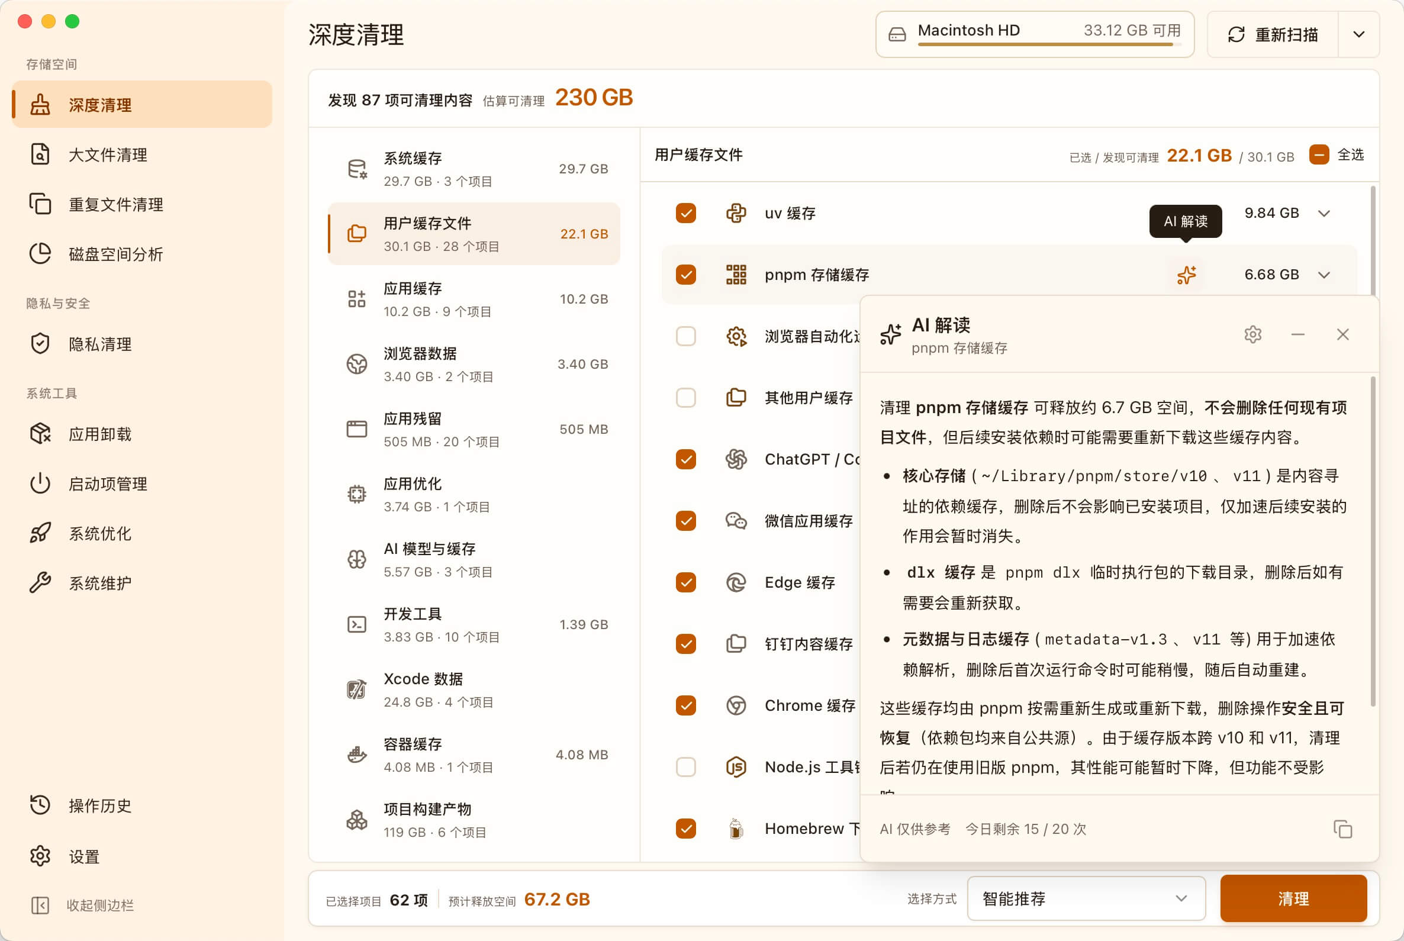Close the AI 解读 panel
Image resolution: width=1404 pixels, height=941 pixels.
(x=1343, y=334)
